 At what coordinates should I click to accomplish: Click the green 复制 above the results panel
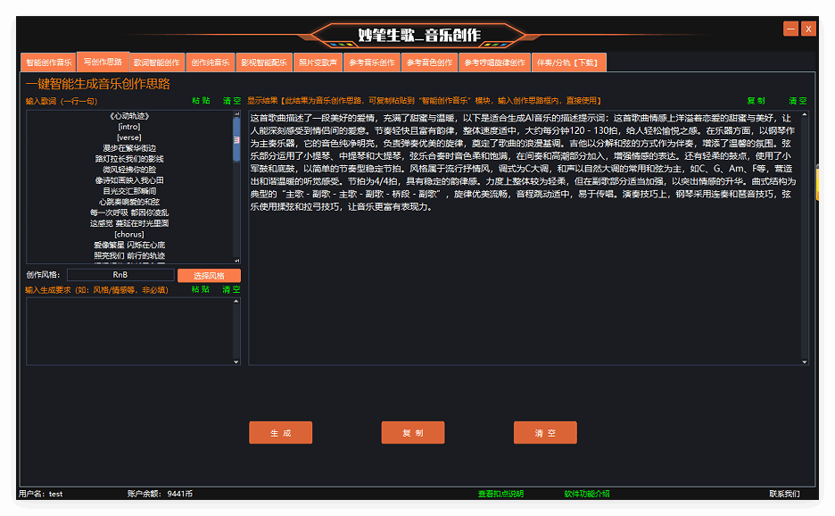tap(756, 101)
